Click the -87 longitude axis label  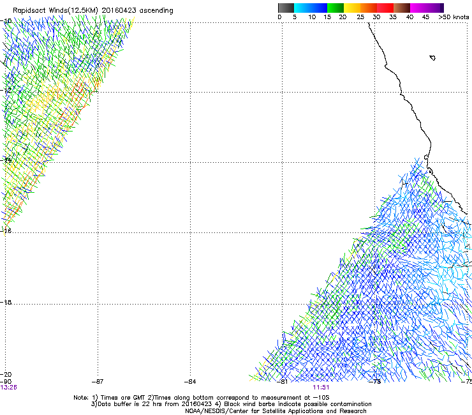(x=97, y=382)
